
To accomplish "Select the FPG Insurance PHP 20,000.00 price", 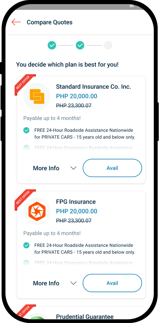I will [77, 211].
